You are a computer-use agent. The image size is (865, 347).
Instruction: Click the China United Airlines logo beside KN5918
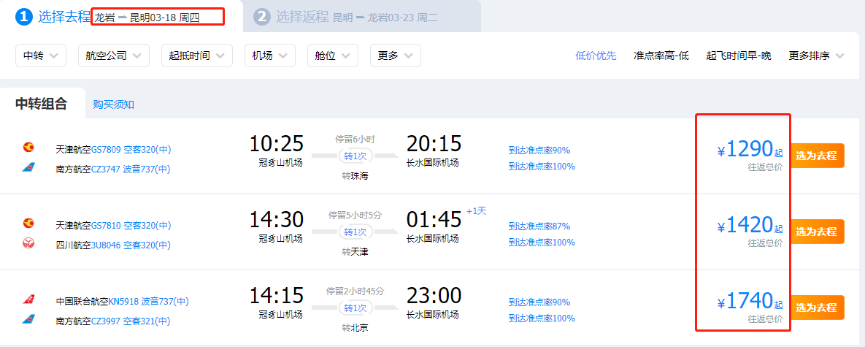[x=28, y=300]
